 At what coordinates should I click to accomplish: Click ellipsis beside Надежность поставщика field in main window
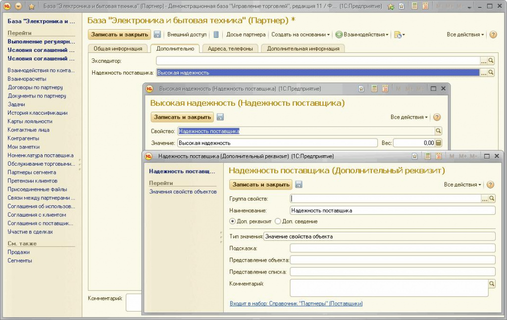(483, 73)
